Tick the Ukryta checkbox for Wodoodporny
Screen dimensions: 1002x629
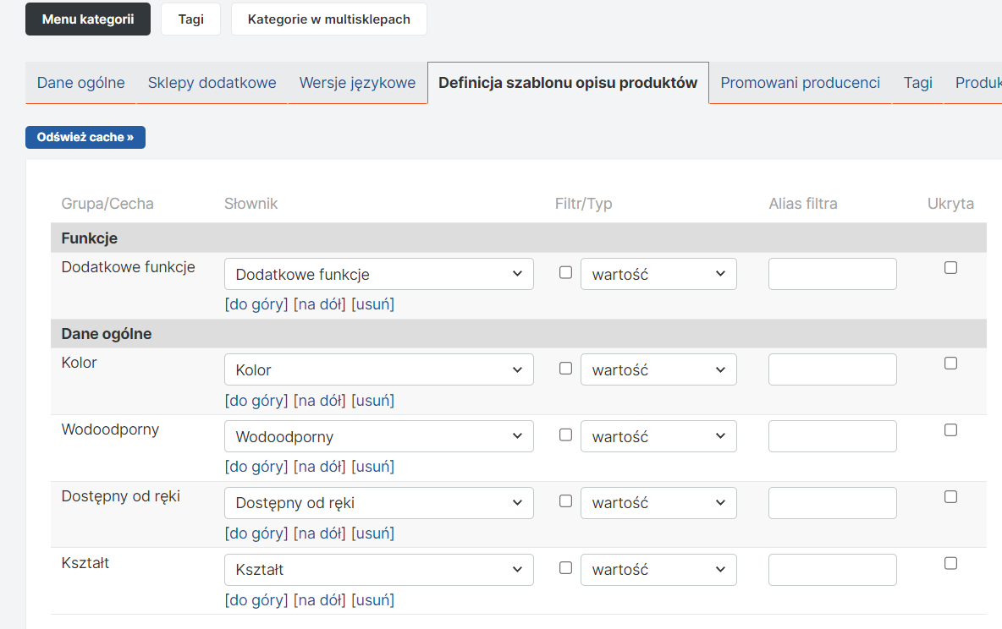tap(950, 430)
